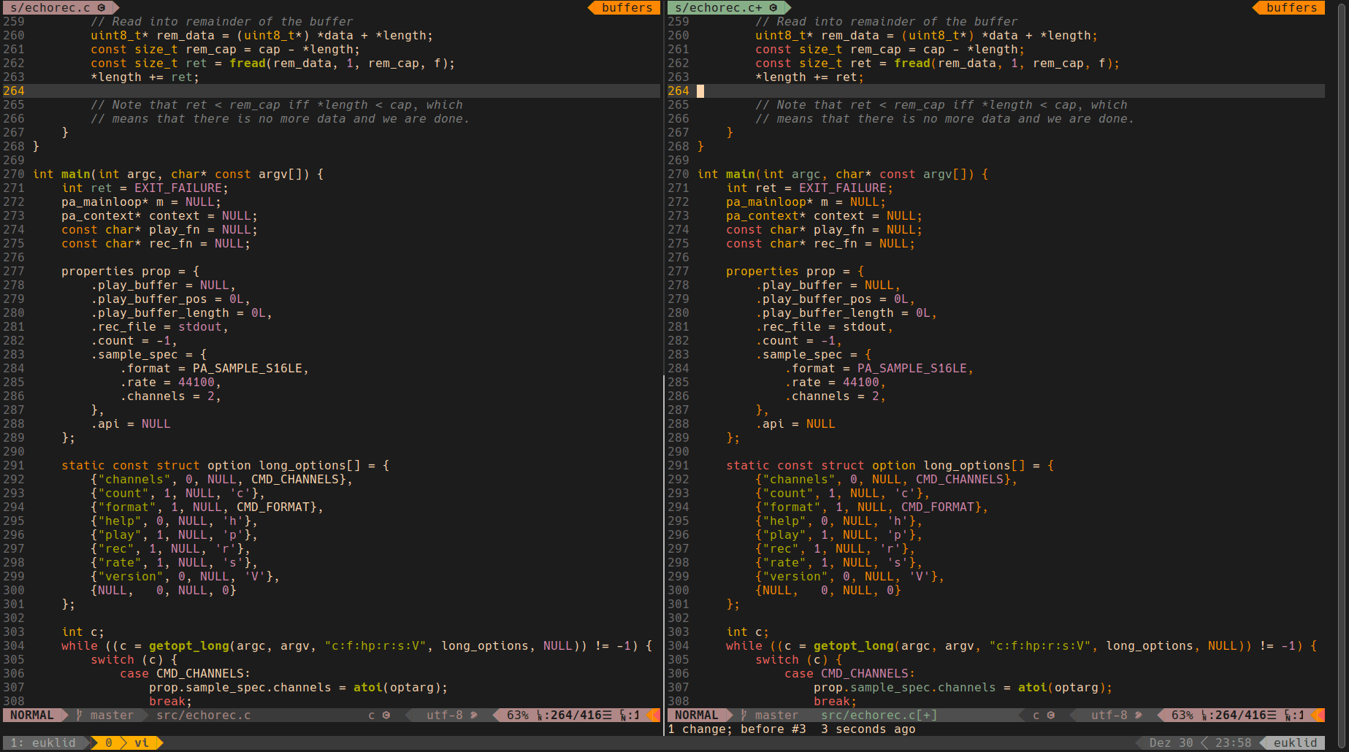Click 'switch (c) {' line in left pane
This screenshot has width=1349, height=752.
(134, 660)
